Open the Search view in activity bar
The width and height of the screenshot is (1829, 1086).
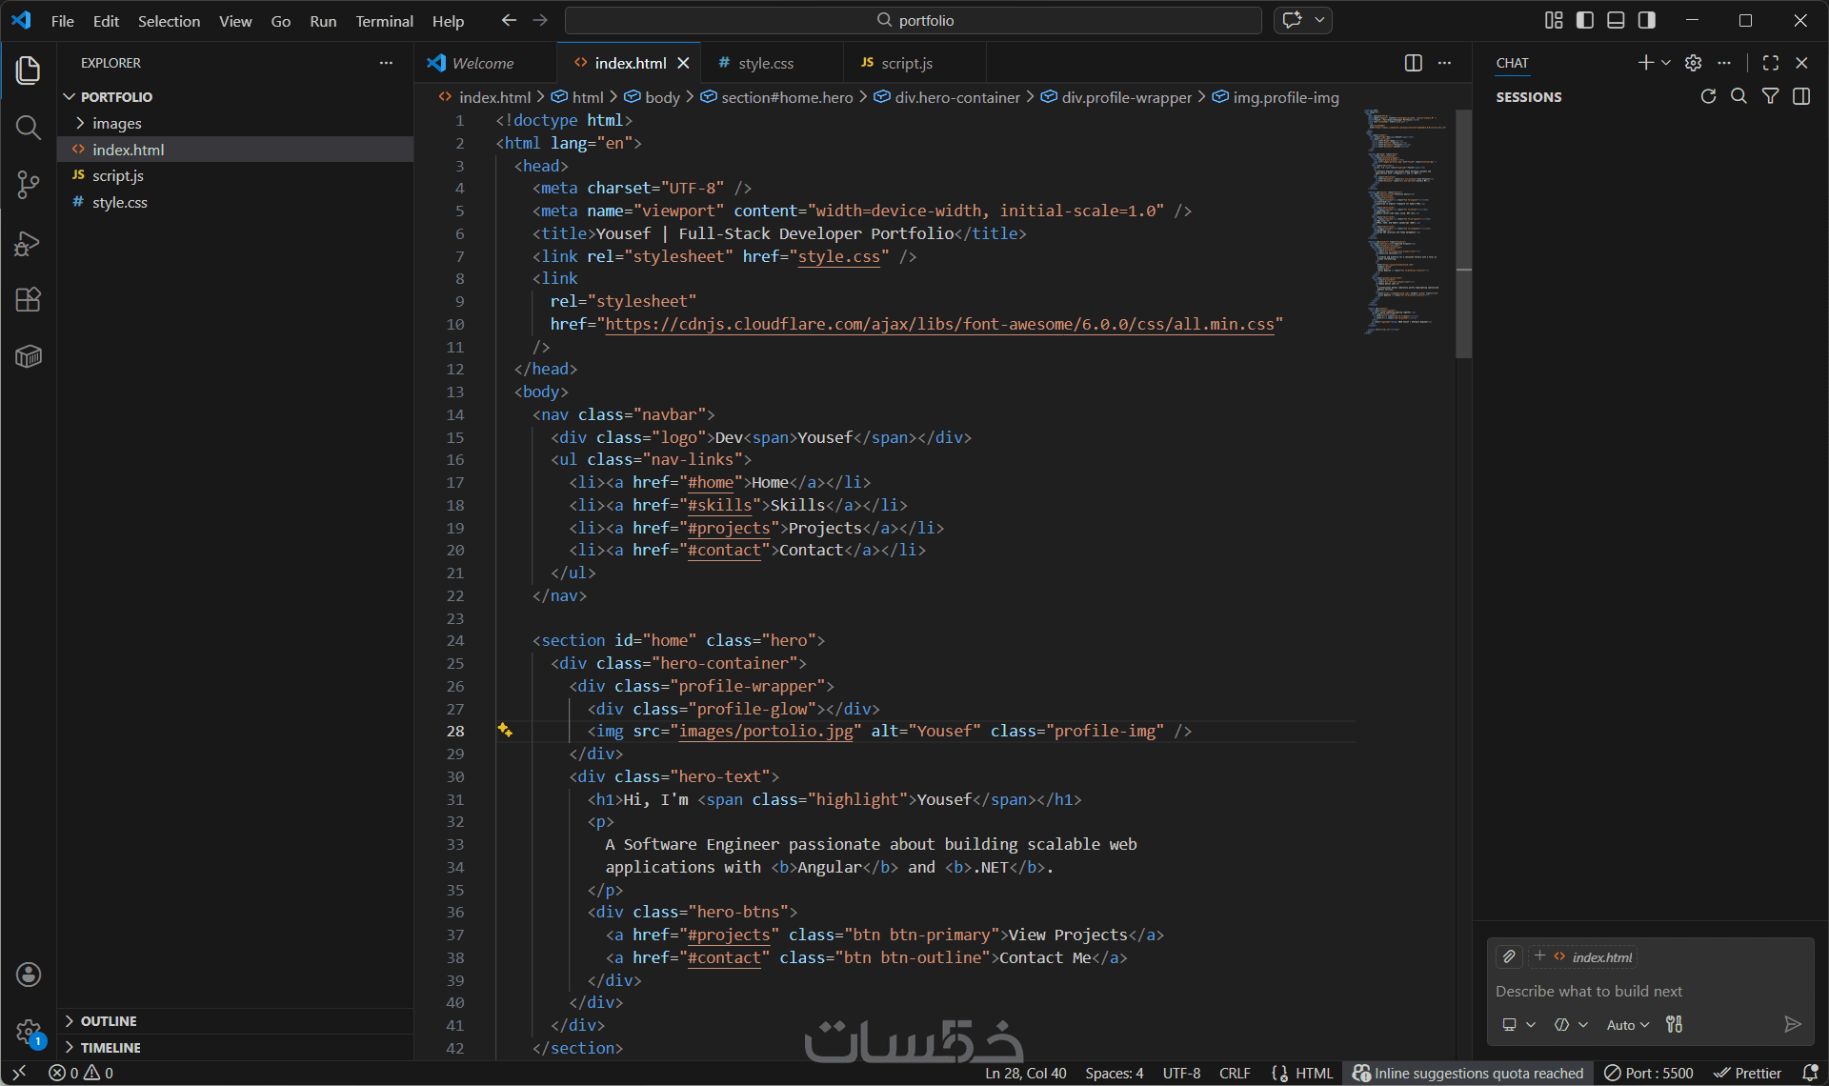29,128
